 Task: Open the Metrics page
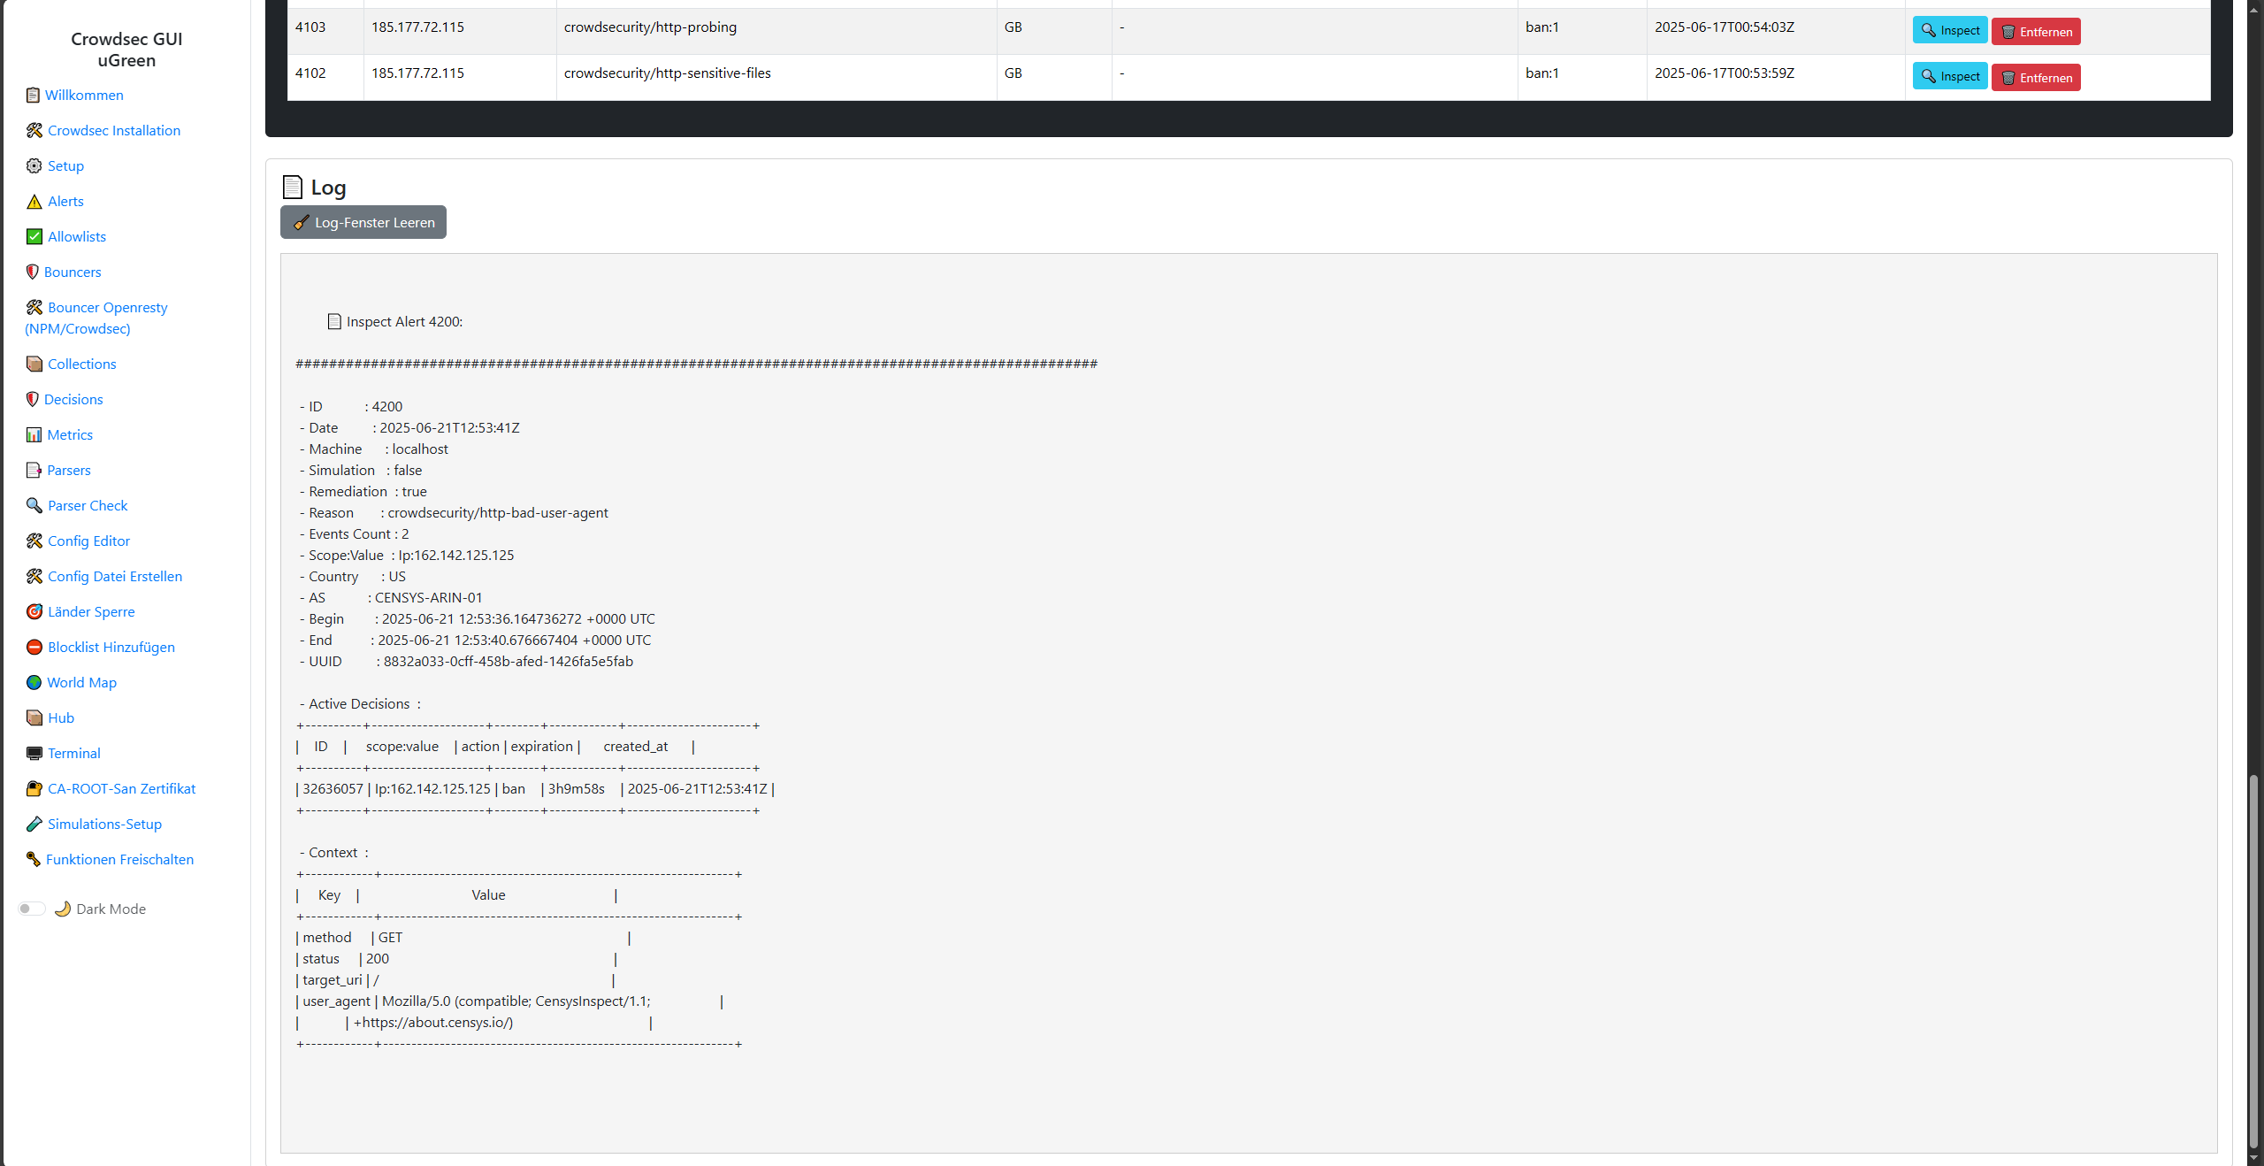click(70, 434)
